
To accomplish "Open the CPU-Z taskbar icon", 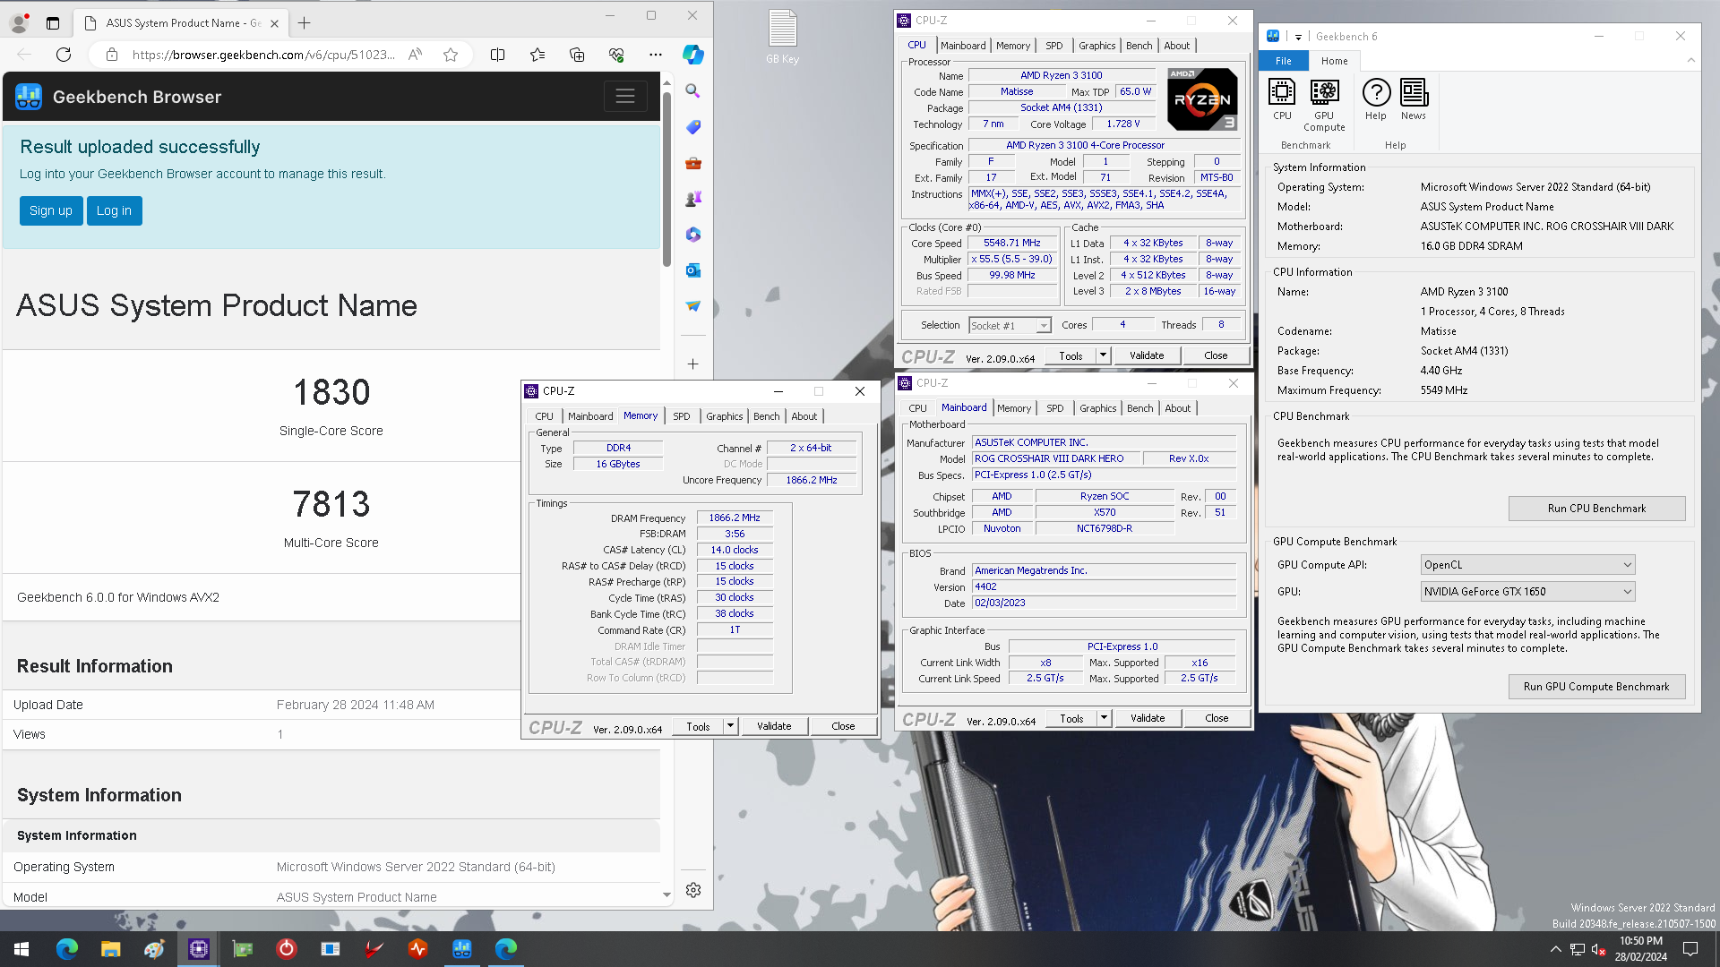I will [198, 949].
